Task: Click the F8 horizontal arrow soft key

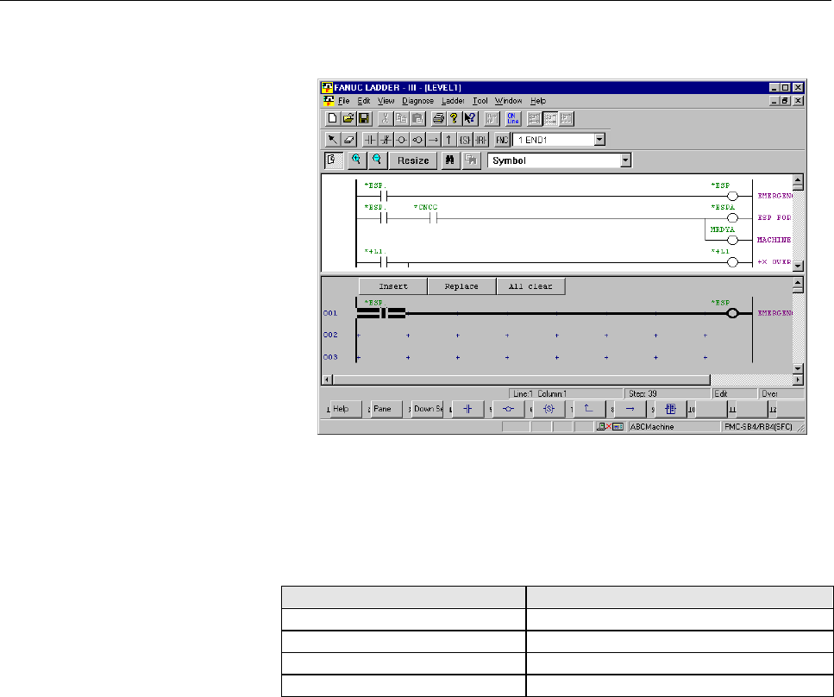Action: pyautogui.click(x=630, y=409)
